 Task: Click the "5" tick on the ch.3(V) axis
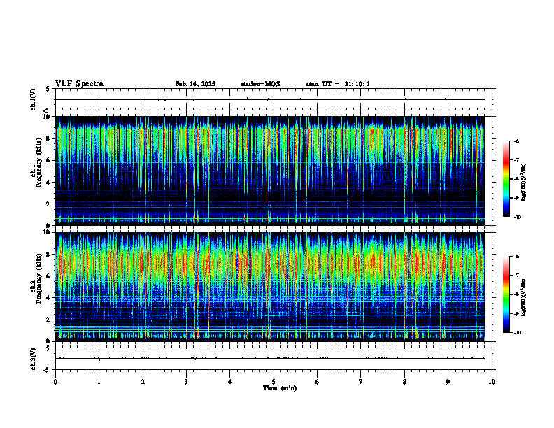(x=48, y=348)
